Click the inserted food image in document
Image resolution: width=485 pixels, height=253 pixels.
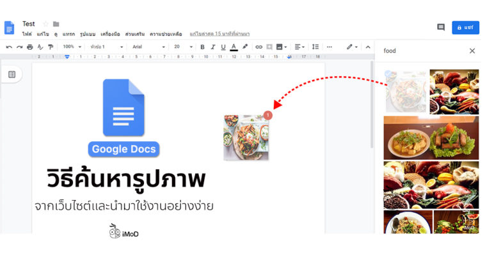point(246,137)
